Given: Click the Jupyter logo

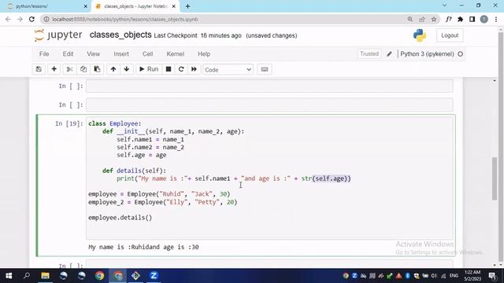Looking at the screenshot, I should point(58,35).
